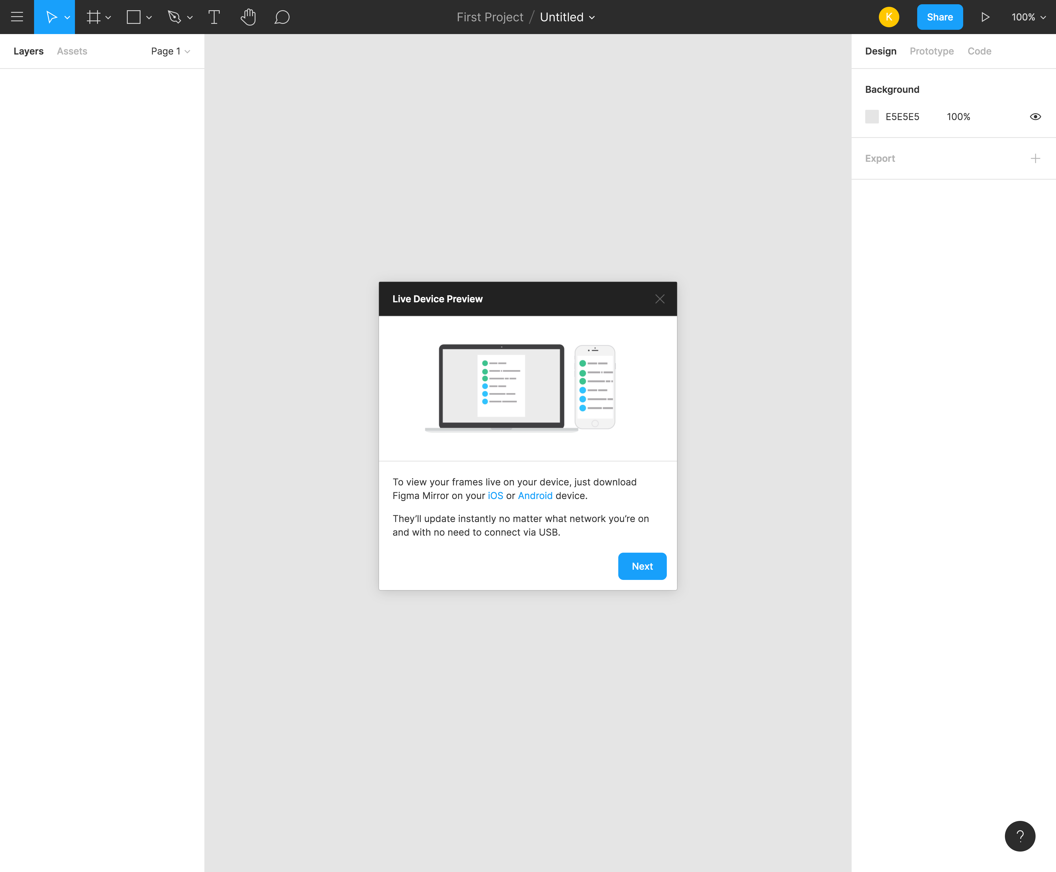Select the Text tool
This screenshot has width=1056, height=872.
pyautogui.click(x=214, y=17)
